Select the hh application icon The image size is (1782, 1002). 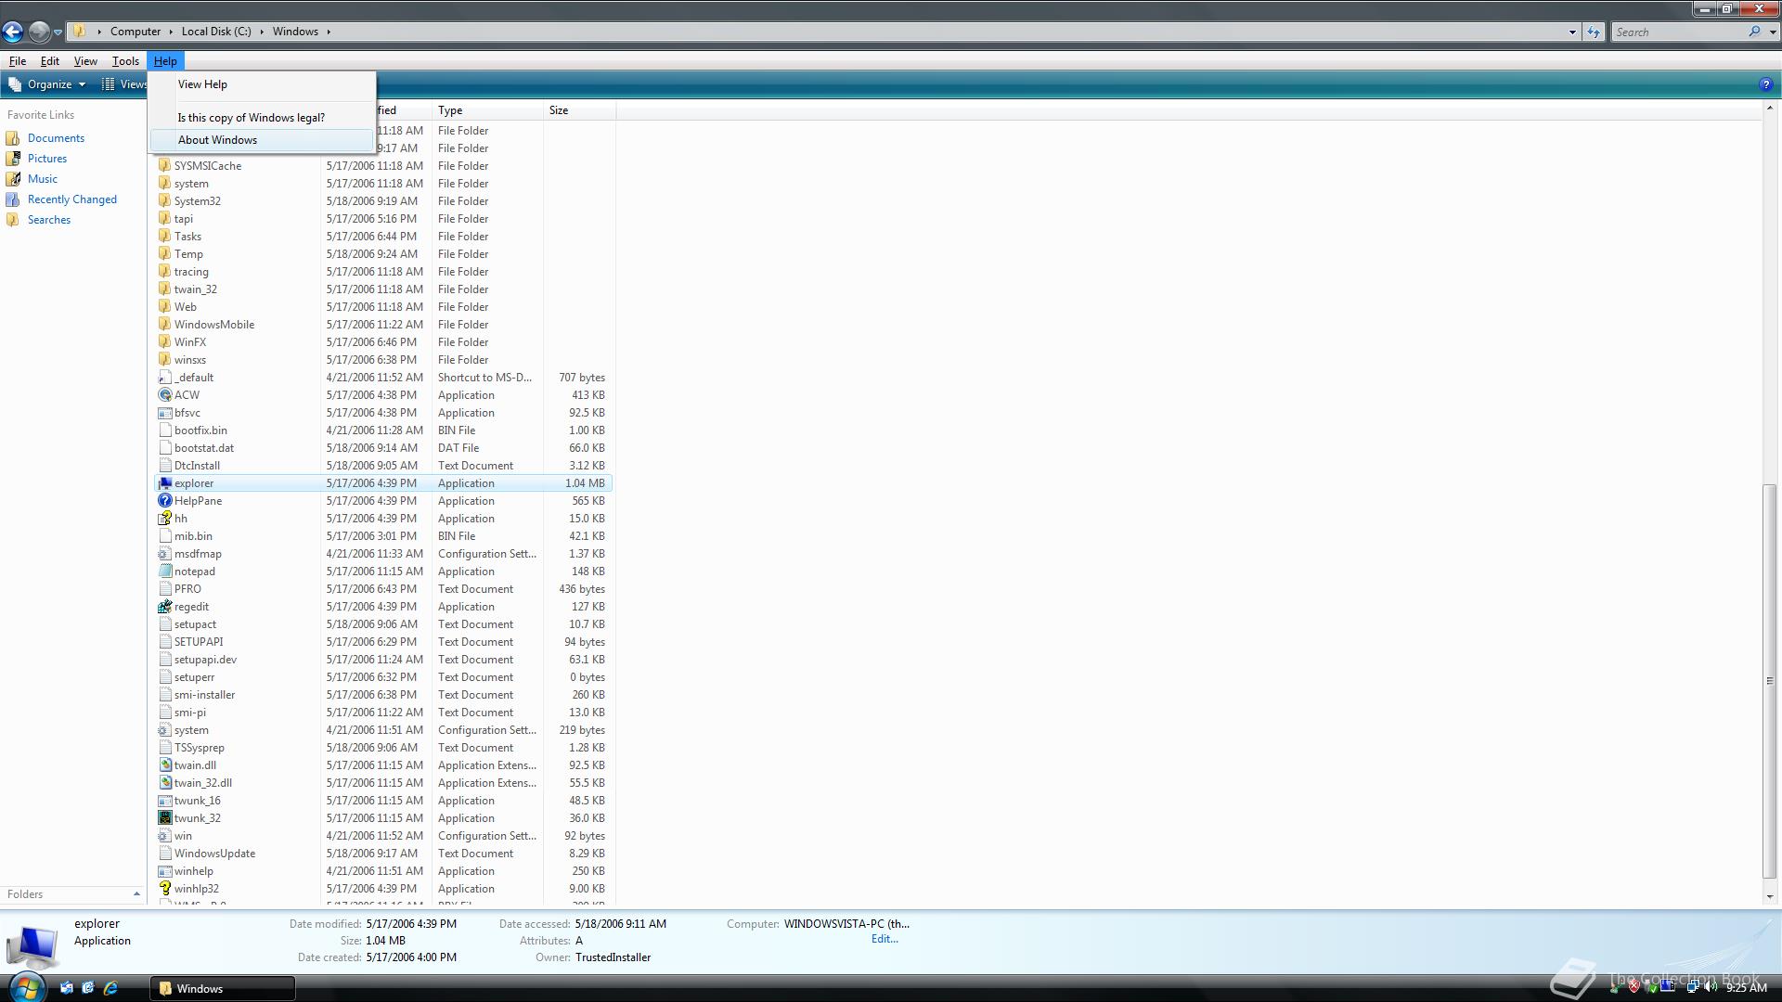(165, 519)
